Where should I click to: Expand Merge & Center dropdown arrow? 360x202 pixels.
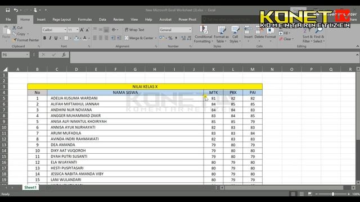click(x=156, y=38)
